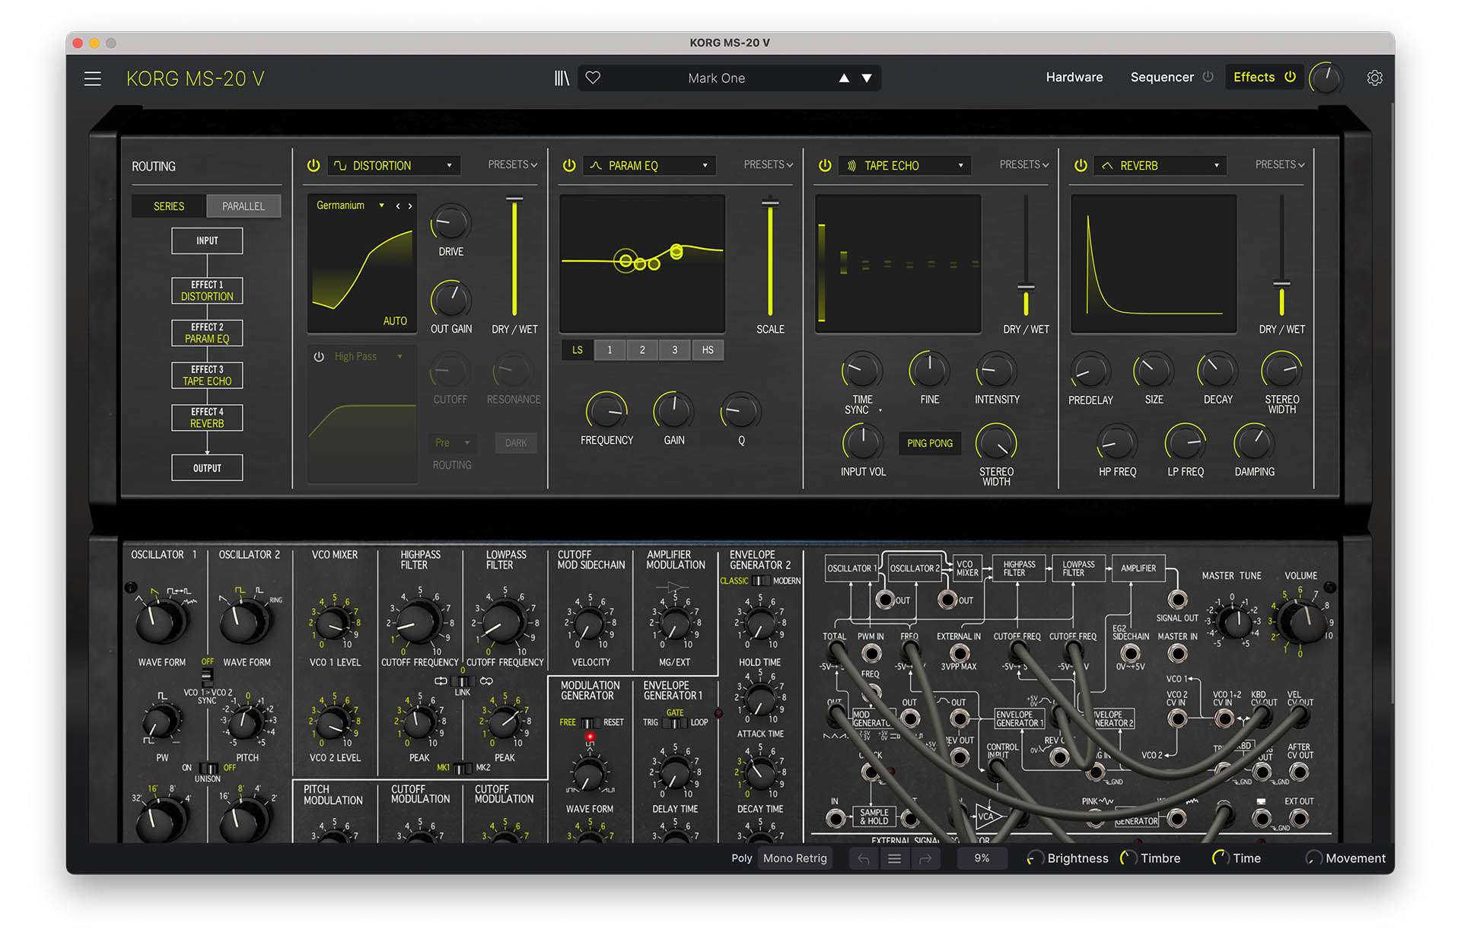Open the main hamburger menu
This screenshot has height=936, width=1461.
pos(93,78)
